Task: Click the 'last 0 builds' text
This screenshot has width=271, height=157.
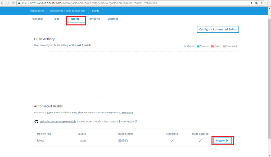Action: [x=84, y=45]
